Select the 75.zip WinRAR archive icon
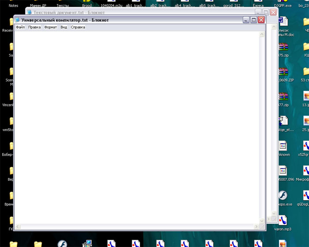Viewport: 309px width, 247px height. click(283, 47)
